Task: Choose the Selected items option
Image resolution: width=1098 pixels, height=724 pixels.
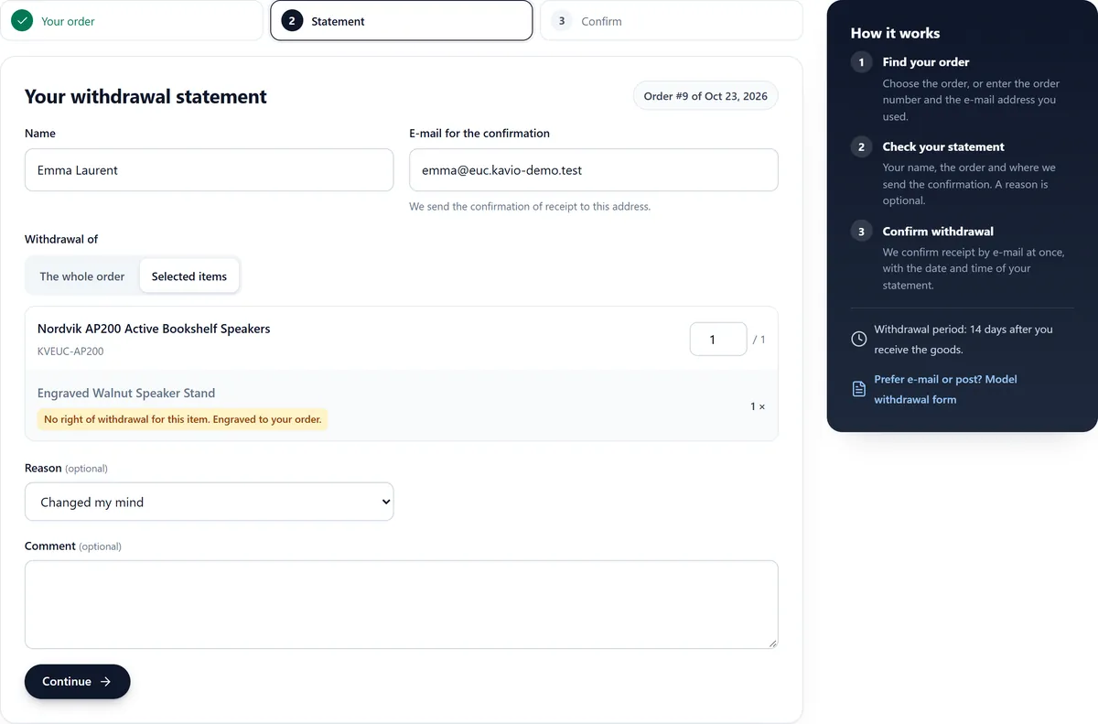Action: [189, 276]
